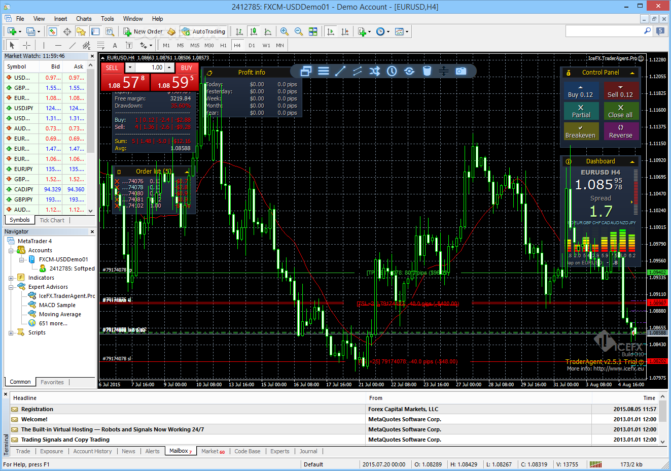Close order 74076 with red X
This screenshot has width=671, height=471.
coord(117,181)
